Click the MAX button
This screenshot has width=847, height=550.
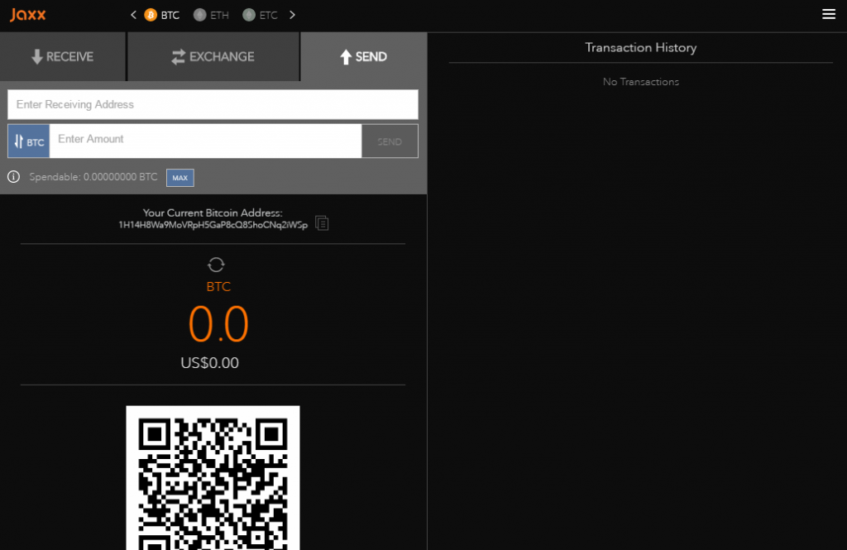179,178
